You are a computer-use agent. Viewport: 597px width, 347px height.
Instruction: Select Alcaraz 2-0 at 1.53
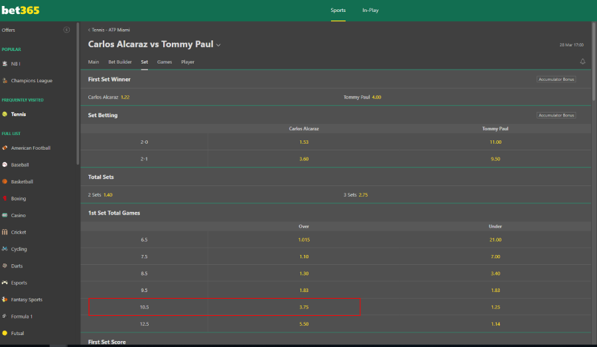[x=304, y=142]
